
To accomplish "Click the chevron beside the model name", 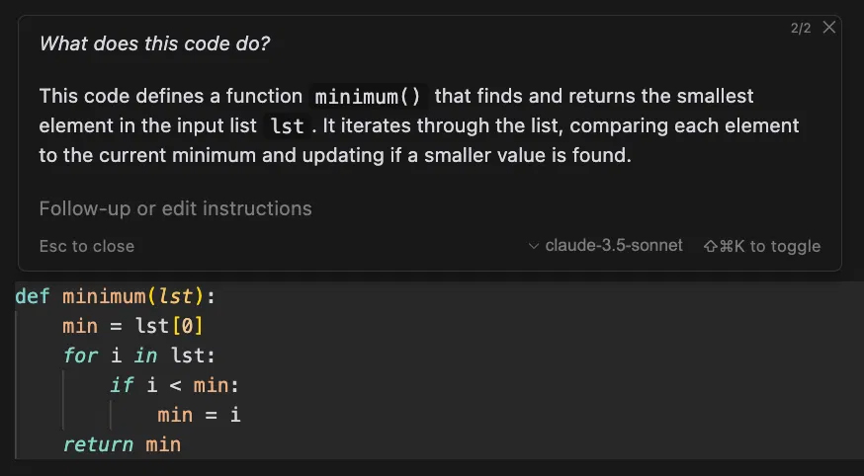I will (534, 246).
